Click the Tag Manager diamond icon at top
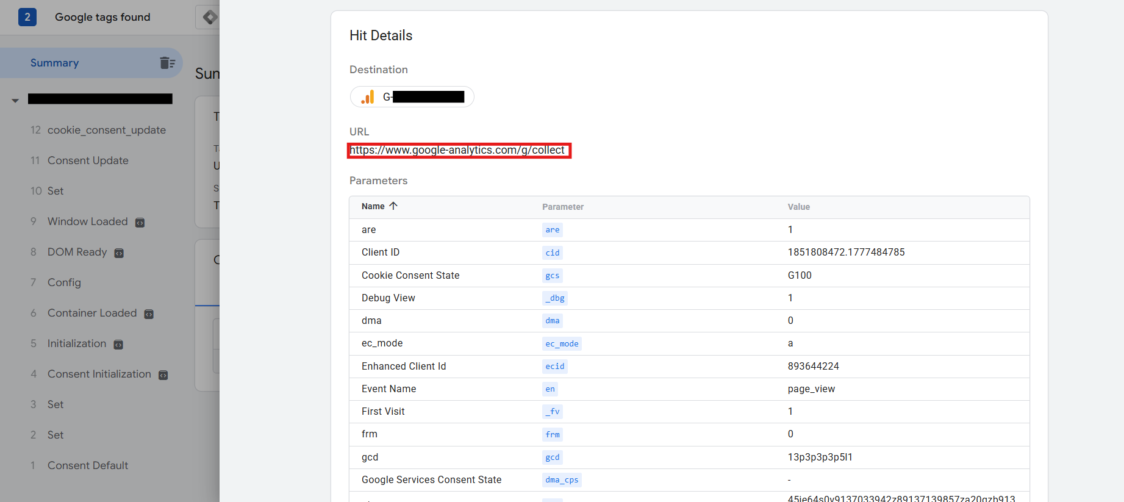Image resolution: width=1124 pixels, height=502 pixels. point(209,17)
